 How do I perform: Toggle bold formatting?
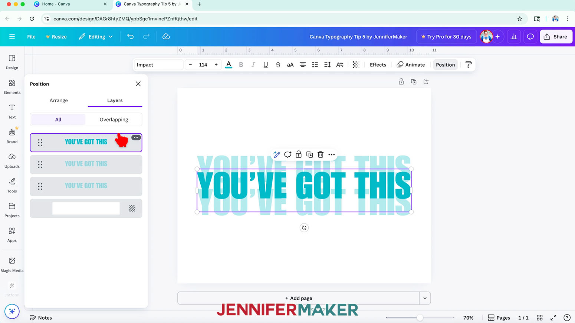pos(241,65)
